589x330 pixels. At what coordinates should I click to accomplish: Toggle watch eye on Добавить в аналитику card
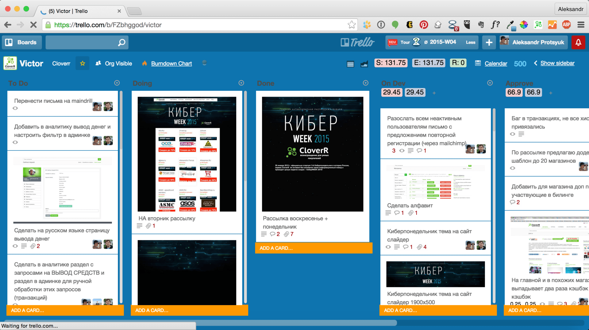(x=15, y=142)
